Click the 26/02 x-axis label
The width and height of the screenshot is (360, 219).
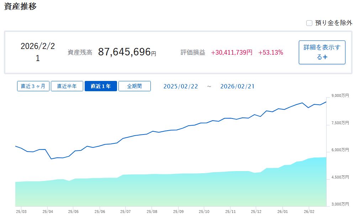pos(309,212)
